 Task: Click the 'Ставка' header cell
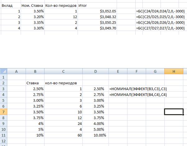point(35,83)
